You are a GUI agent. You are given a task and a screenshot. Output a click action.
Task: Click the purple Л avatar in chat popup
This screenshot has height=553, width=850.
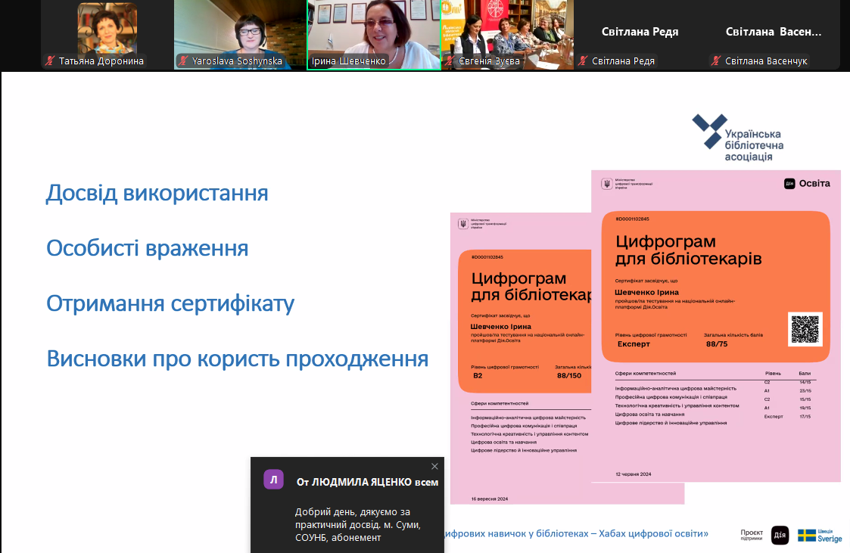[273, 480]
